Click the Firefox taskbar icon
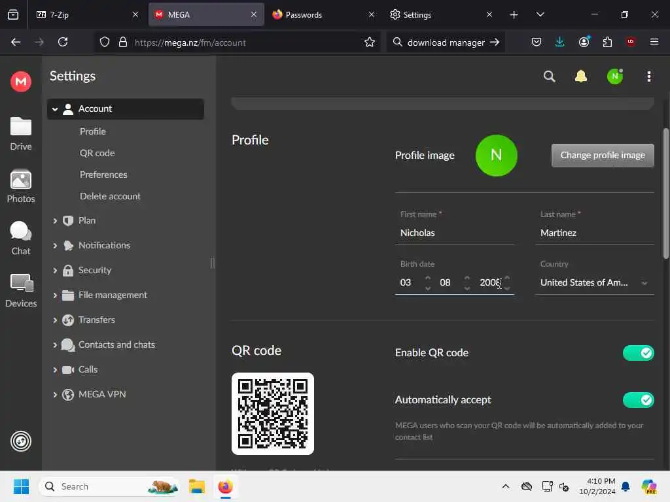 point(225,486)
